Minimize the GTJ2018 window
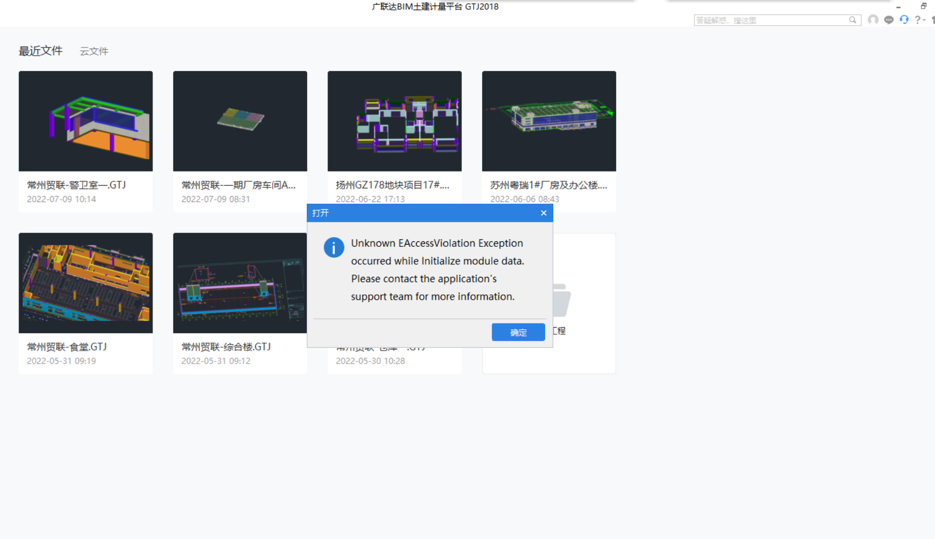Image resolution: width=935 pixels, height=539 pixels. pos(898,7)
